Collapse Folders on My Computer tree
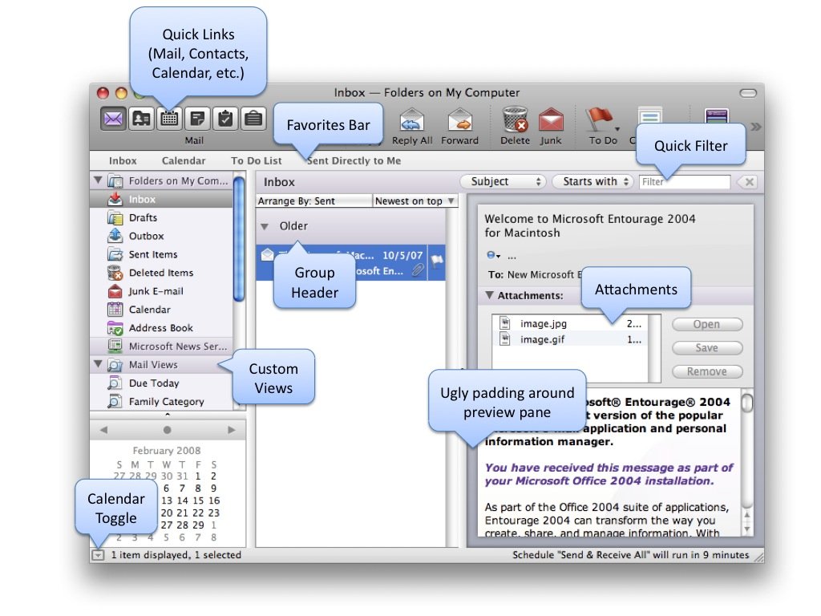Screen dimensions: 821x616 tap(99, 181)
